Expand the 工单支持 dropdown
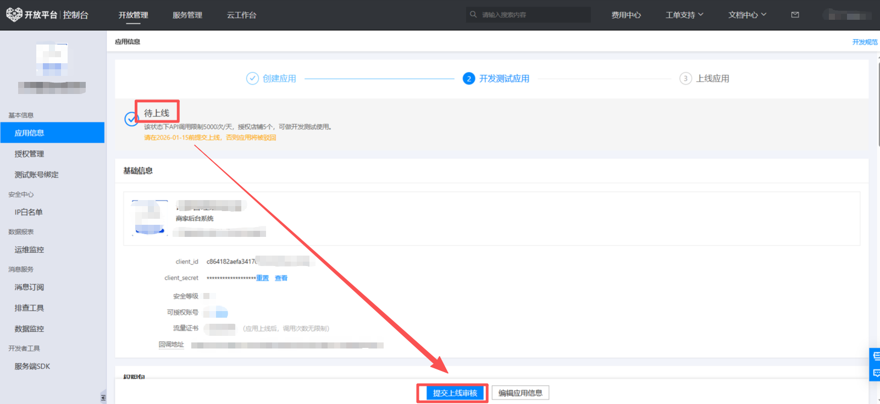 684,15
